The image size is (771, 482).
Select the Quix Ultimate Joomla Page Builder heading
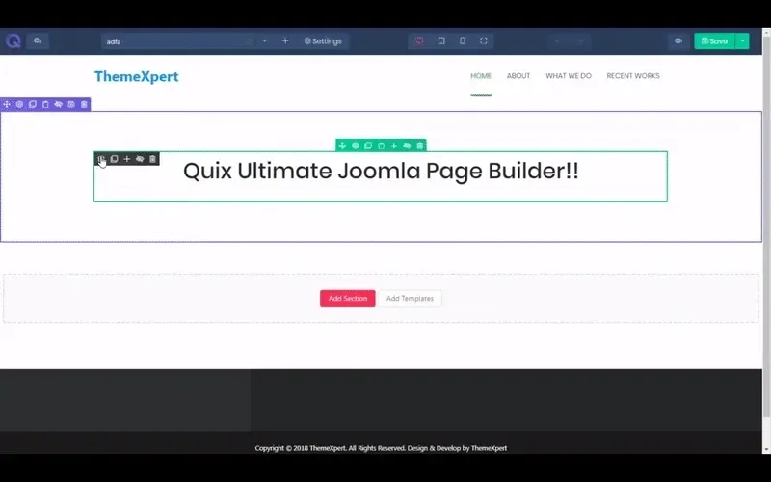381,171
